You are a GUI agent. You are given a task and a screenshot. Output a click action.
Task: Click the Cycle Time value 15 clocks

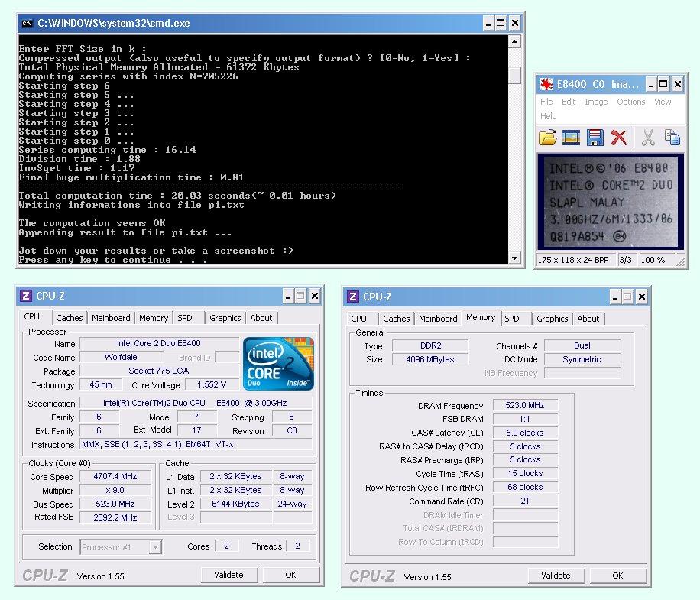pos(525,474)
